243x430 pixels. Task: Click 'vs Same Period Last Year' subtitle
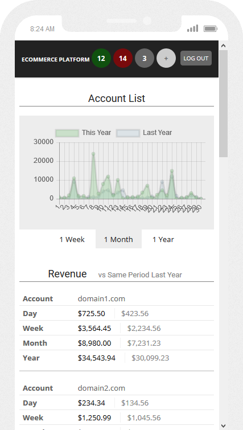click(x=140, y=275)
